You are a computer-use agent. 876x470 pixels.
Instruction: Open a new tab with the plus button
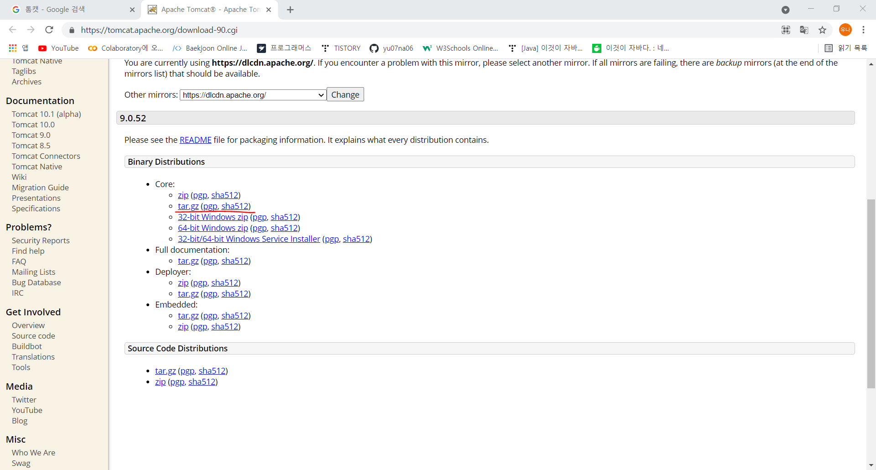tap(290, 10)
